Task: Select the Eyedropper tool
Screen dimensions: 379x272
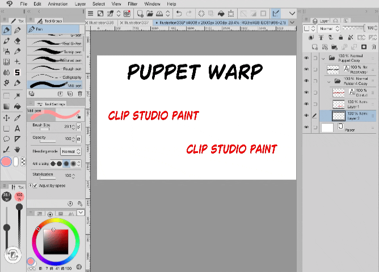Action: tap(17, 118)
